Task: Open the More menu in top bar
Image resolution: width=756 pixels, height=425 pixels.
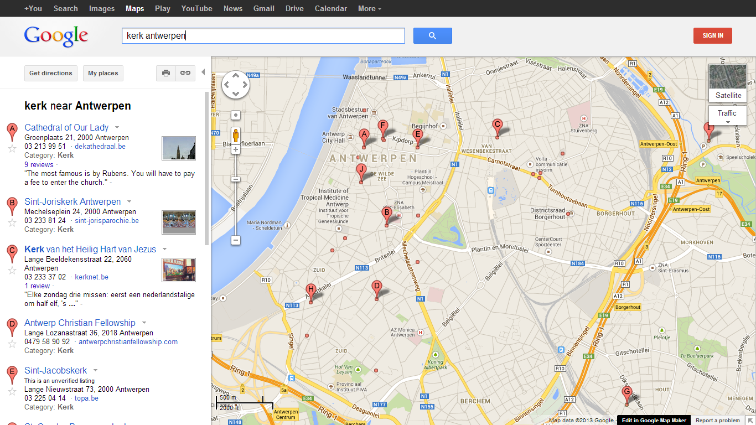Action: point(369,8)
